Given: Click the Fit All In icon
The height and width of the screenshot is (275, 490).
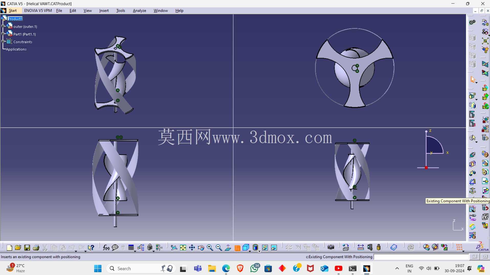Looking at the screenshot, I should 183,247.
